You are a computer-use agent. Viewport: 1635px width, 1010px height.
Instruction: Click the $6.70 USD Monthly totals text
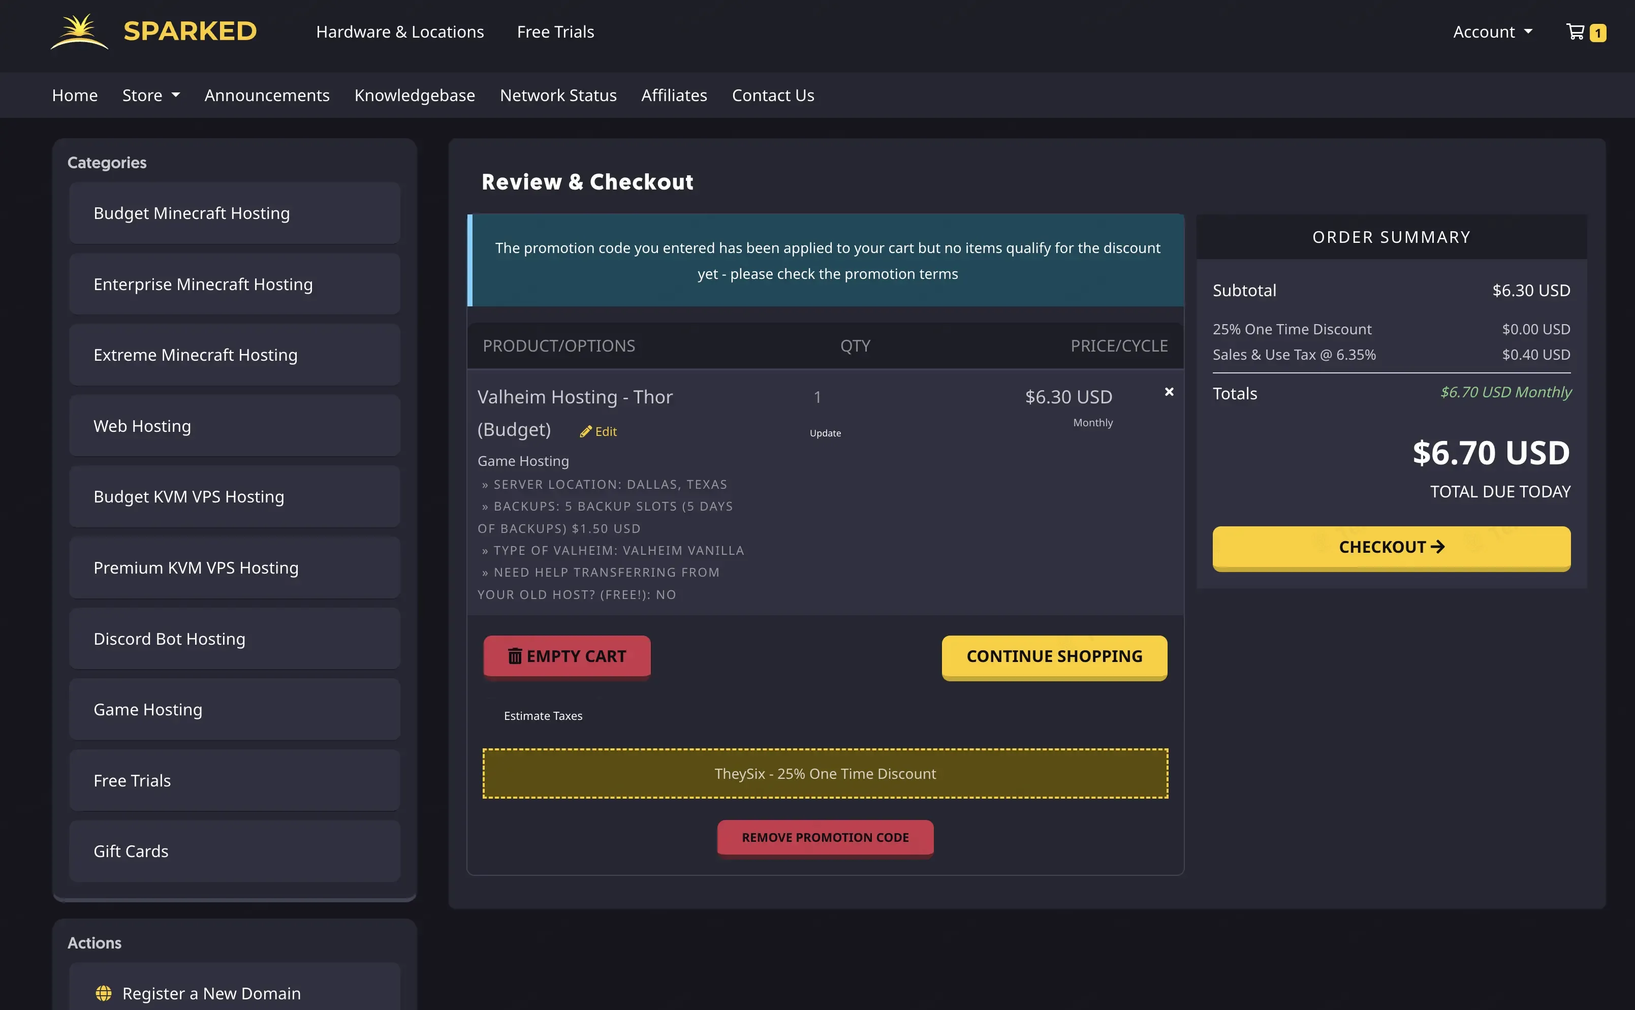[x=1505, y=393]
